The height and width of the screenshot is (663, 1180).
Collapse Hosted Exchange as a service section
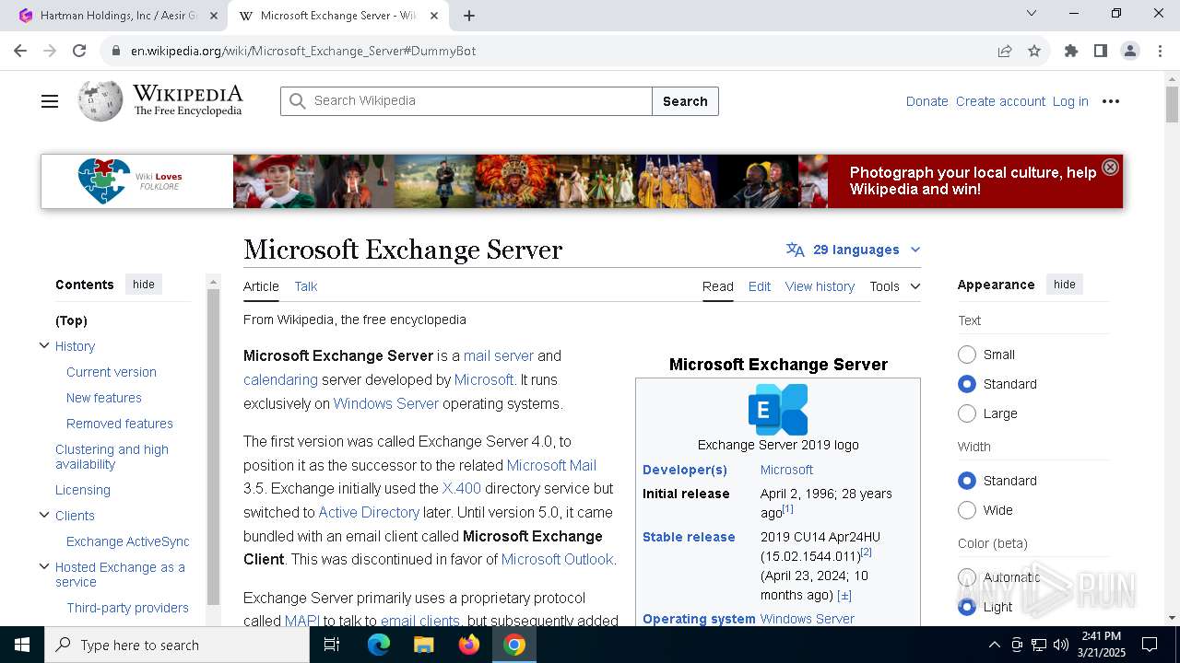pyautogui.click(x=43, y=566)
